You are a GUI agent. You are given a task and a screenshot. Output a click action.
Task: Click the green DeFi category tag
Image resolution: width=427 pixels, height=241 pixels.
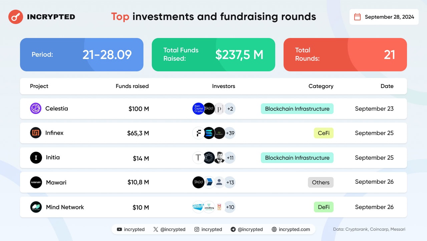[324, 207]
